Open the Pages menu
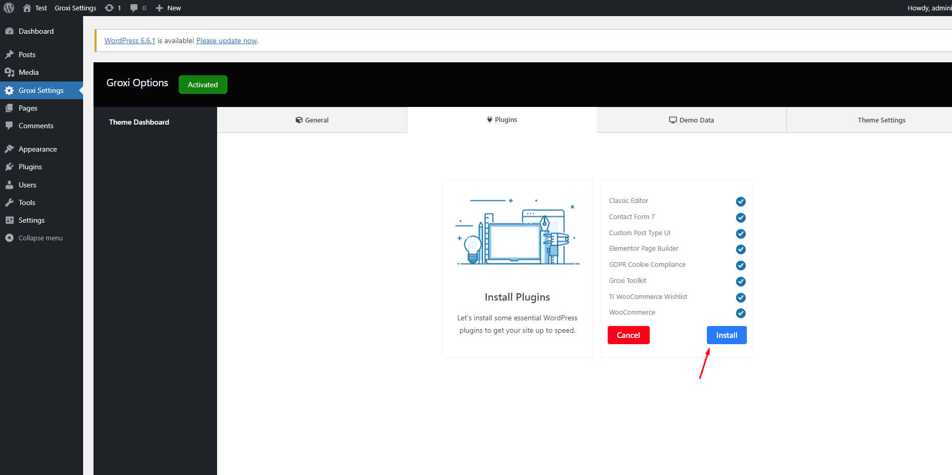Screen dimensions: 952x475 point(42,108)
